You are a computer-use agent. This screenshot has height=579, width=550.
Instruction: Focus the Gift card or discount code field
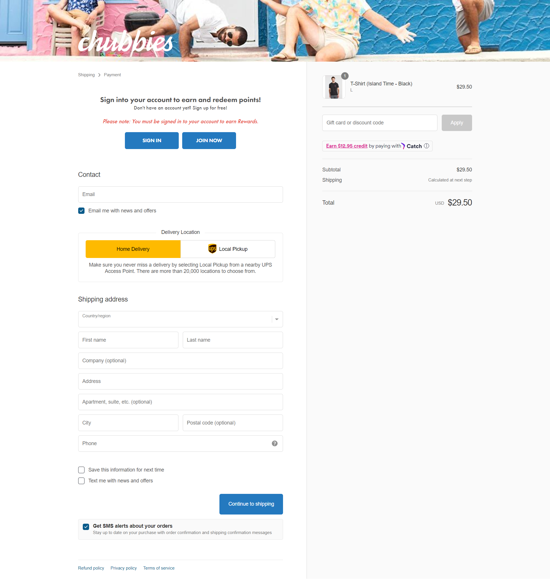point(380,123)
